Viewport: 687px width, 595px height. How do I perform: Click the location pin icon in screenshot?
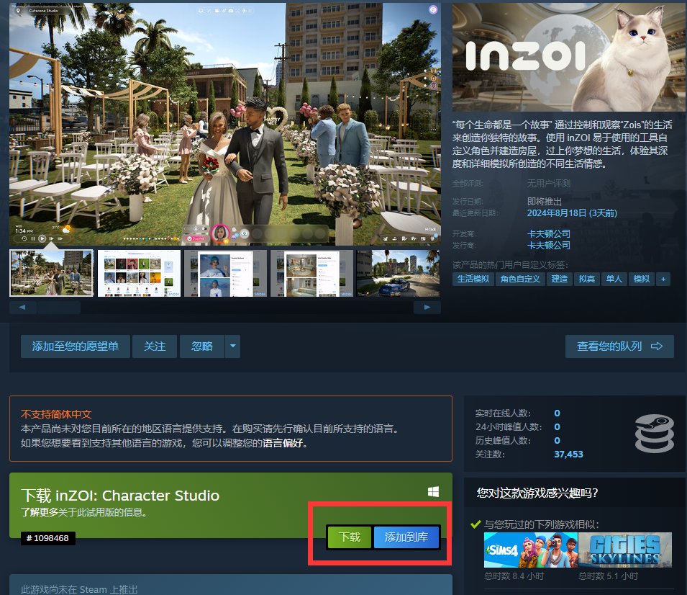click(x=18, y=11)
